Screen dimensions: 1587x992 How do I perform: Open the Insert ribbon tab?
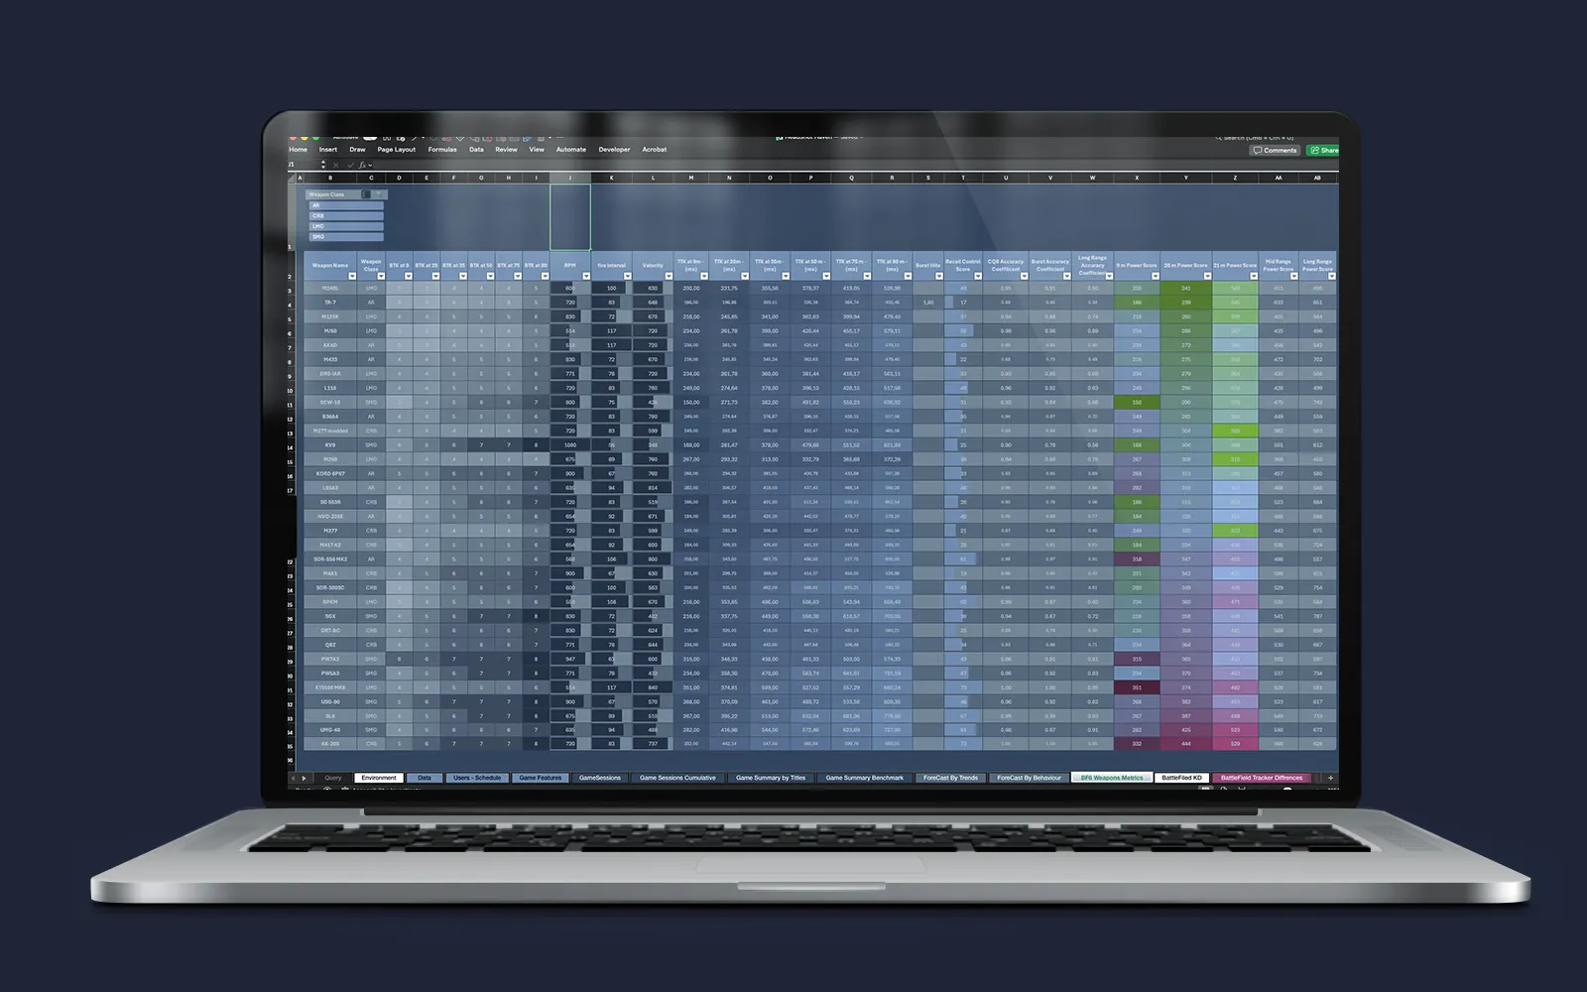(x=327, y=150)
